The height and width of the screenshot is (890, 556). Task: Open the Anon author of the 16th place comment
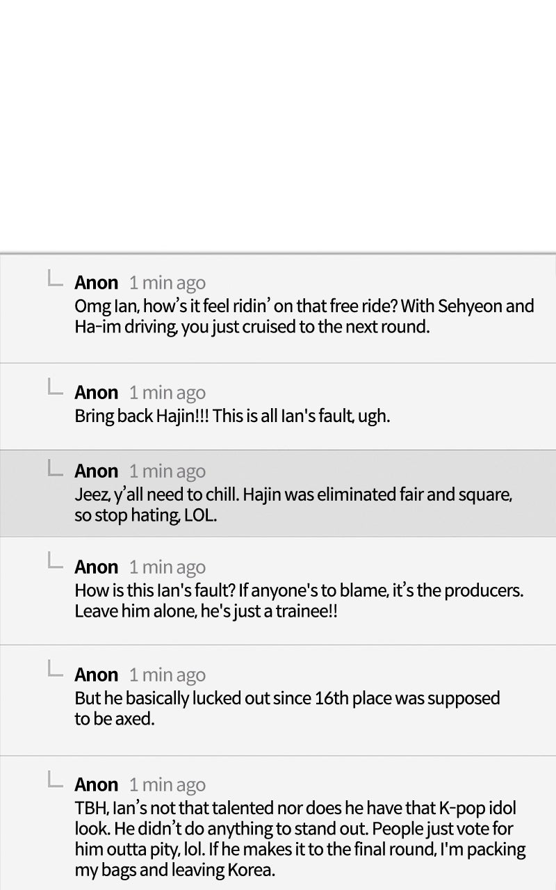[97, 674]
